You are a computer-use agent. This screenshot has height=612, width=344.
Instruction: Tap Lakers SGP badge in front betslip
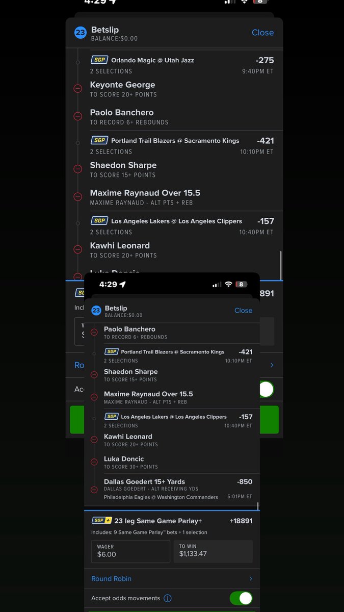point(112,417)
